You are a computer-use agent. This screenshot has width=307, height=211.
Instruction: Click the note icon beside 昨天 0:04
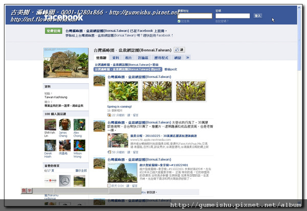(109, 185)
